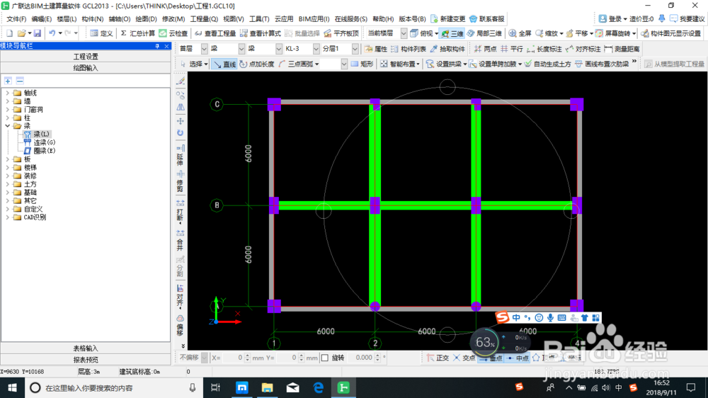Toggle 中点 midpoint snap
This screenshot has width=708, height=398.
click(x=517, y=358)
